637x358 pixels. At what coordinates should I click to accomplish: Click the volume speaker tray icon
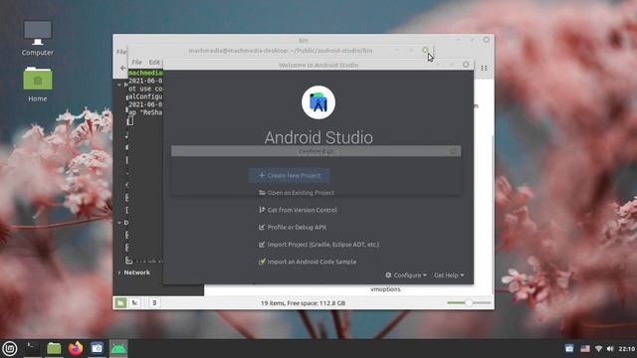[x=610, y=349]
